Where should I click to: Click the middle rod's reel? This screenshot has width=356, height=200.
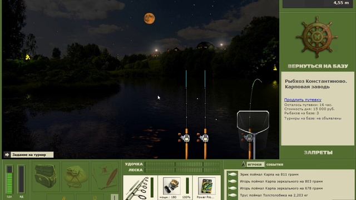tap(204, 138)
